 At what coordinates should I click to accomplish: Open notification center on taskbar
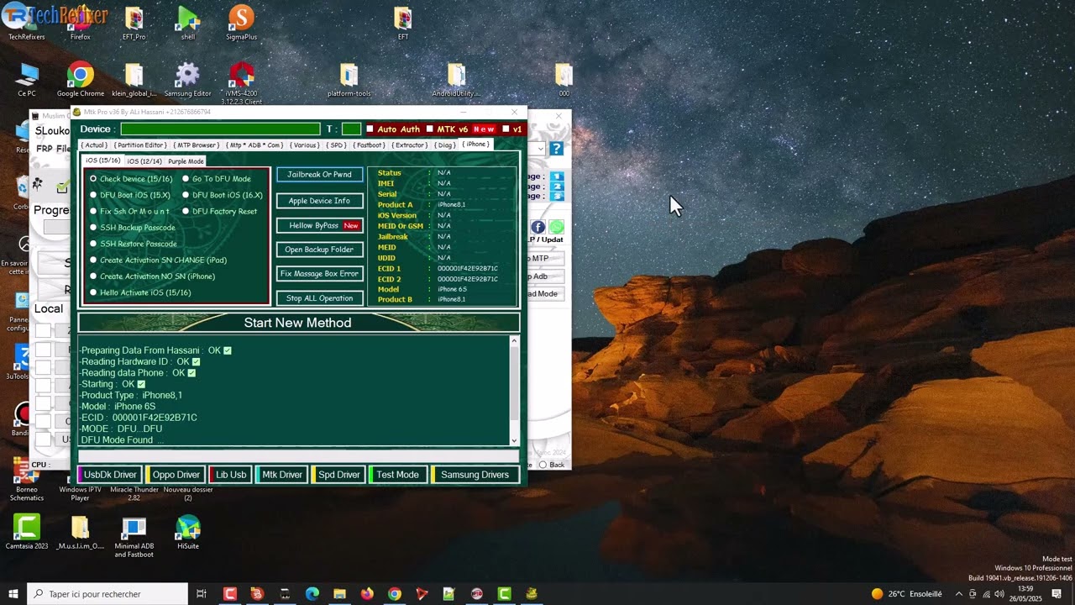(x=1057, y=594)
